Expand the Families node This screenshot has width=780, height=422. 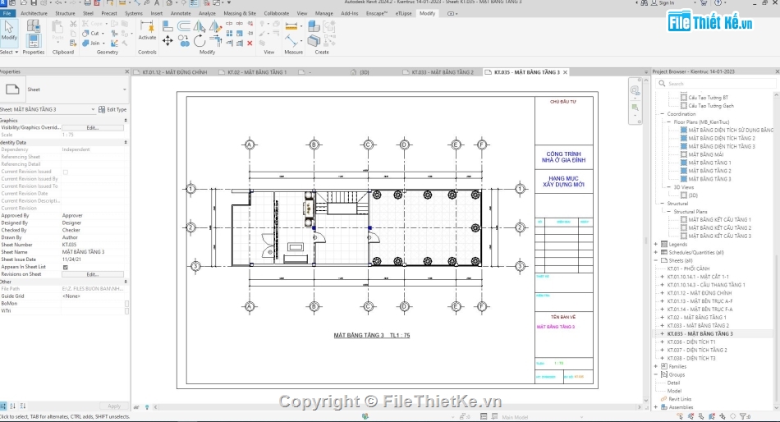(656, 366)
